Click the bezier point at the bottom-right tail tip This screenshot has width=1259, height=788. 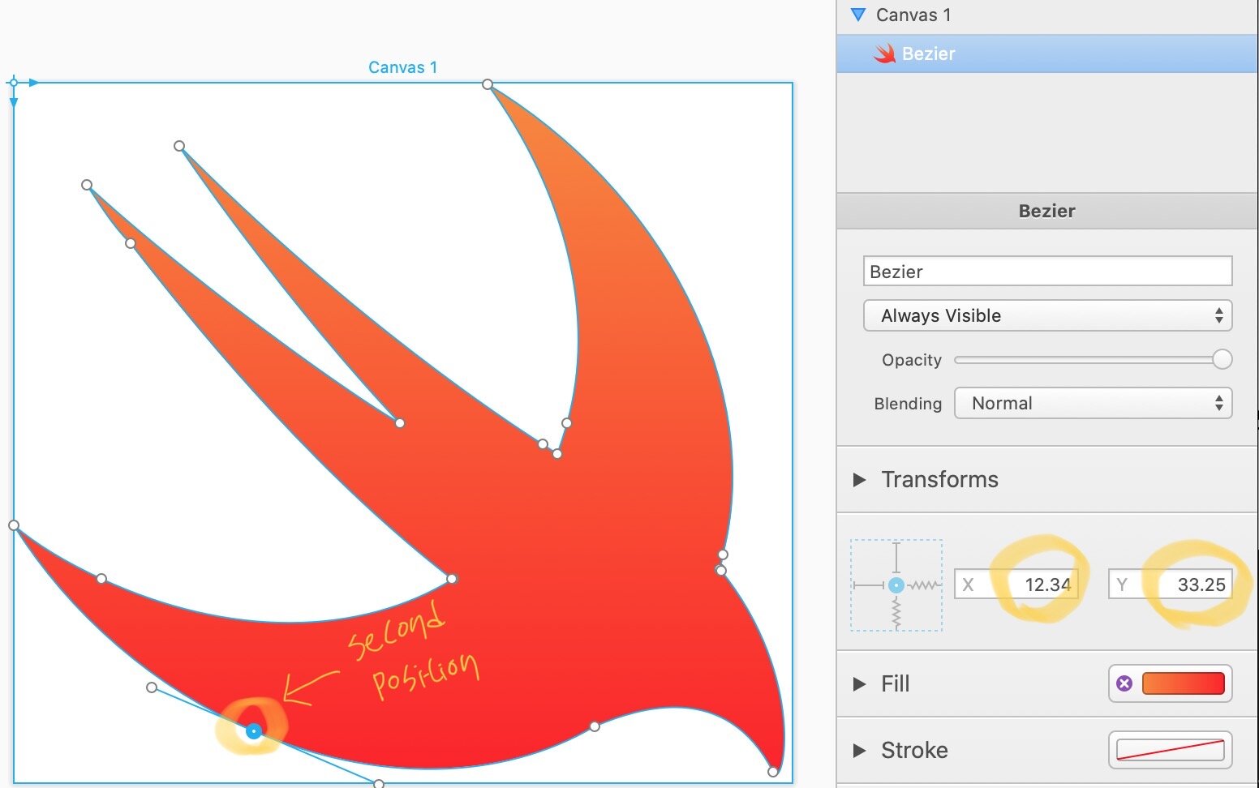[773, 772]
